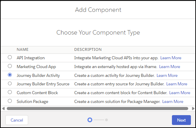The image size is (196, 128).
Task: Click the current step indicator circle
Action: [90, 120]
